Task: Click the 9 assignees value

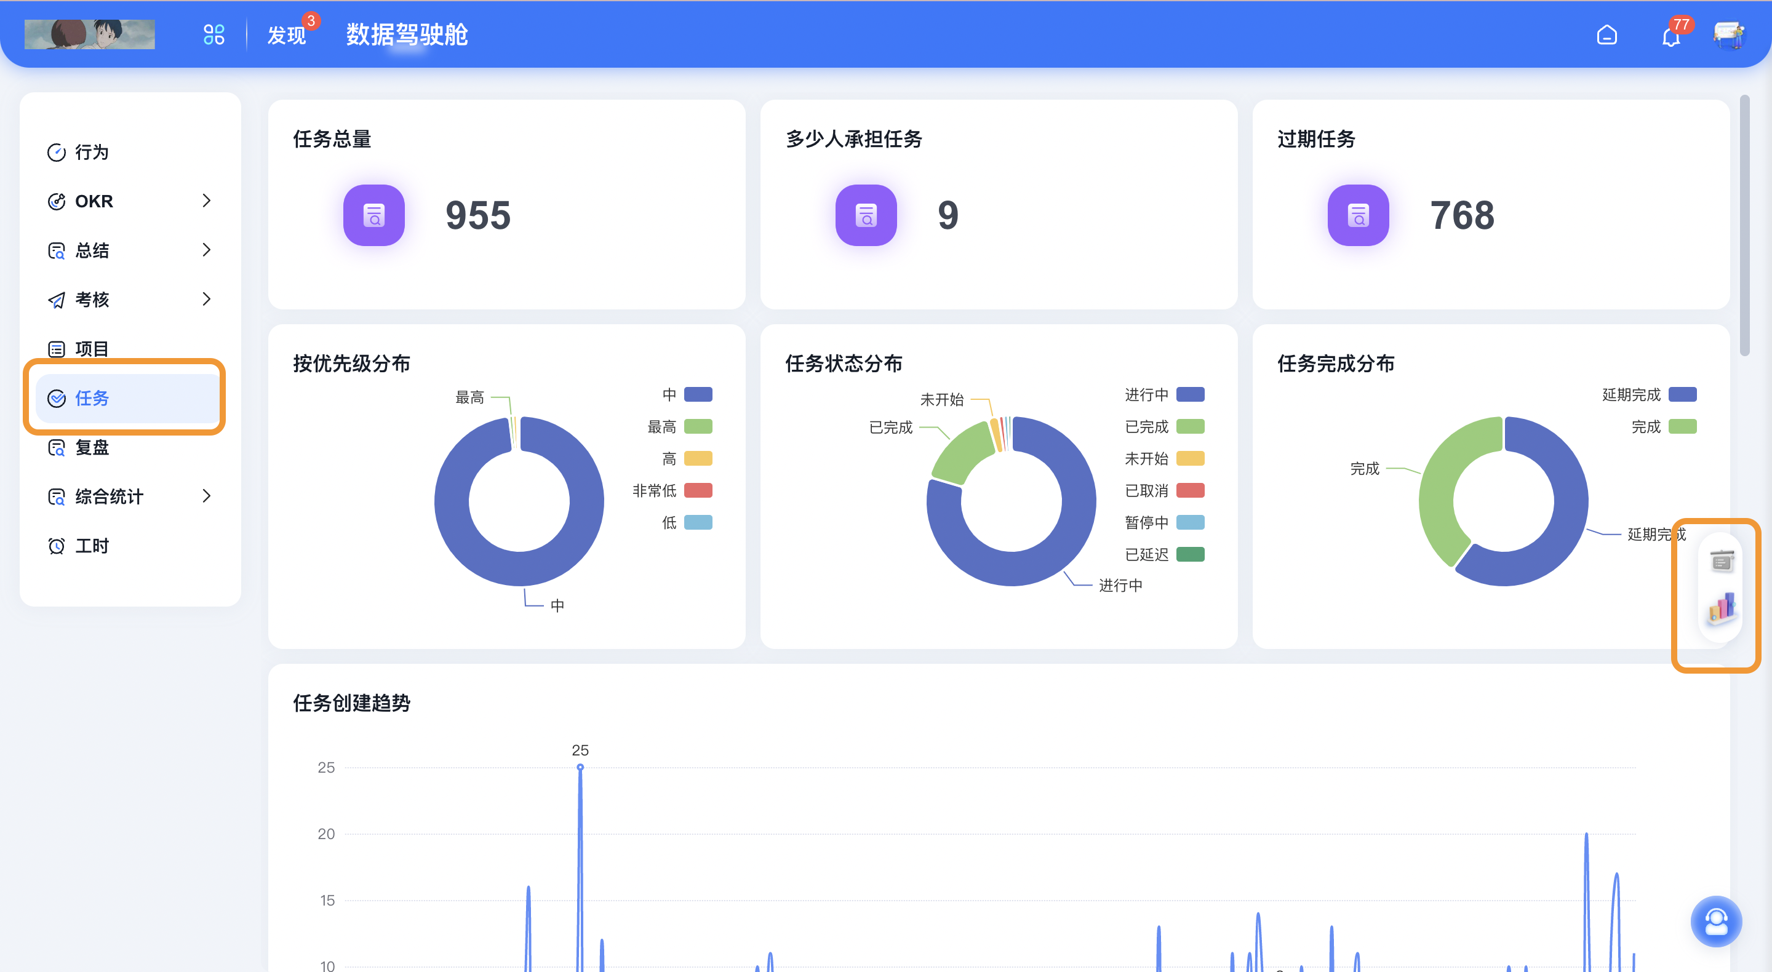Action: tap(948, 215)
